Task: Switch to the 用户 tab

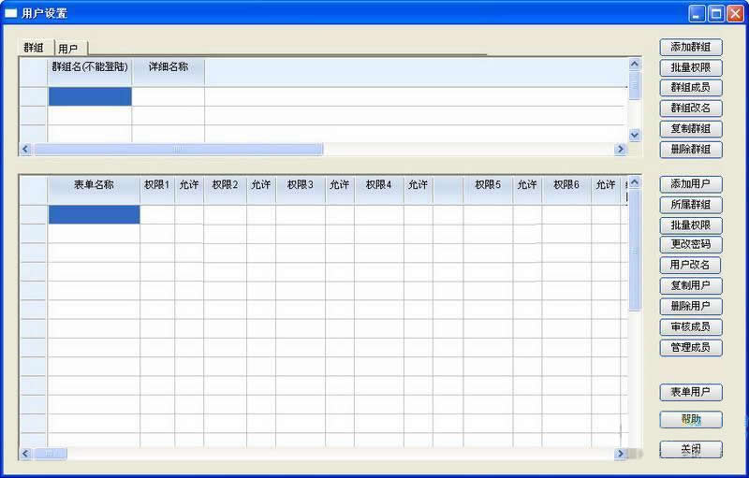Action: 68,49
